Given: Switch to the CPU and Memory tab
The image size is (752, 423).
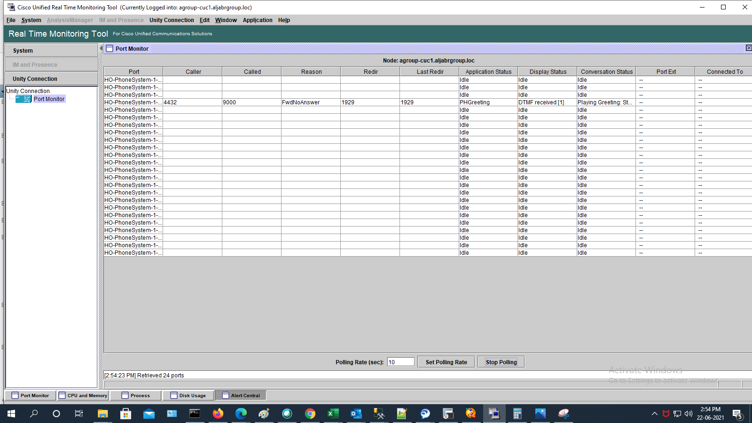Looking at the screenshot, I should click(83, 395).
